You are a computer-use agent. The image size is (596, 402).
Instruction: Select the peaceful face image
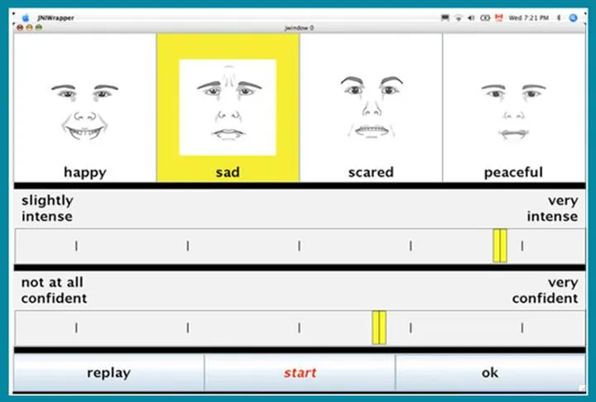[x=513, y=108]
